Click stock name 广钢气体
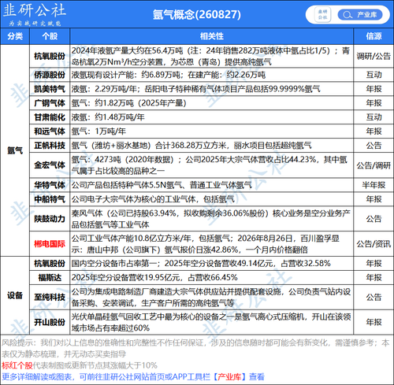The image size is (394, 385). tap(50, 103)
